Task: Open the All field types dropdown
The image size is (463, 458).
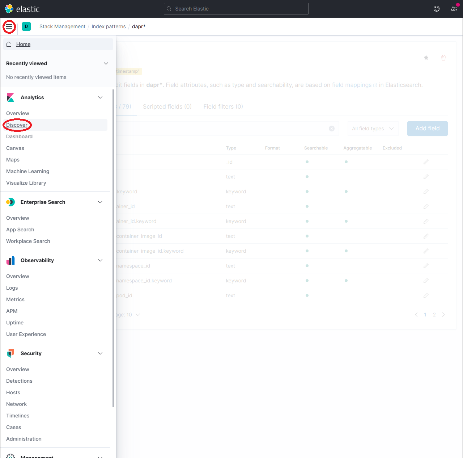Action: click(373, 129)
